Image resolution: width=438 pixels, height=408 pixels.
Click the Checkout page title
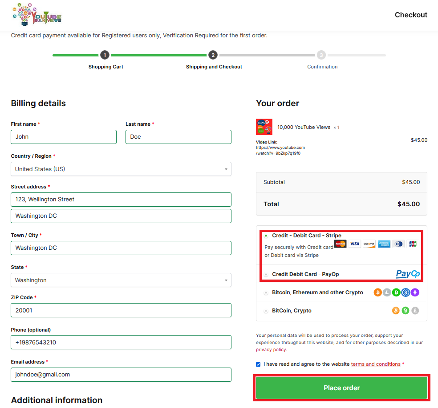(x=411, y=15)
